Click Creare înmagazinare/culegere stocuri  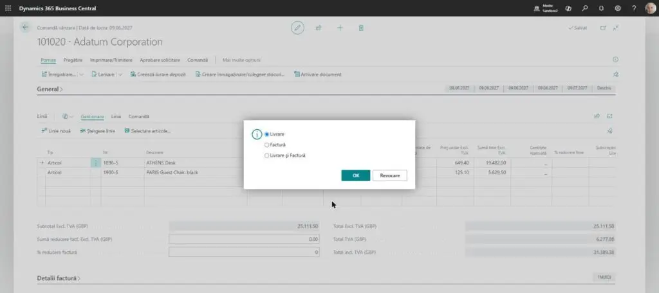pos(240,75)
